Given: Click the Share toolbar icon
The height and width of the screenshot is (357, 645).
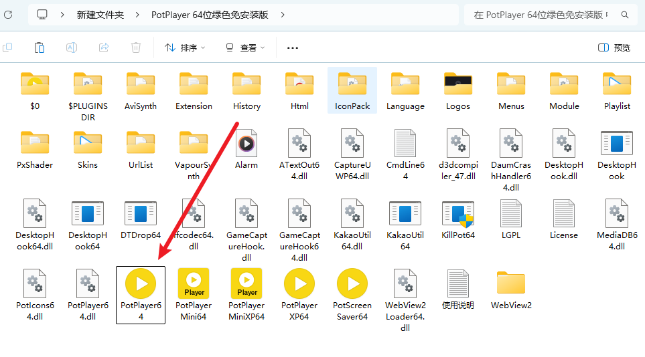Looking at the screenshot, I should pos(104,47).
